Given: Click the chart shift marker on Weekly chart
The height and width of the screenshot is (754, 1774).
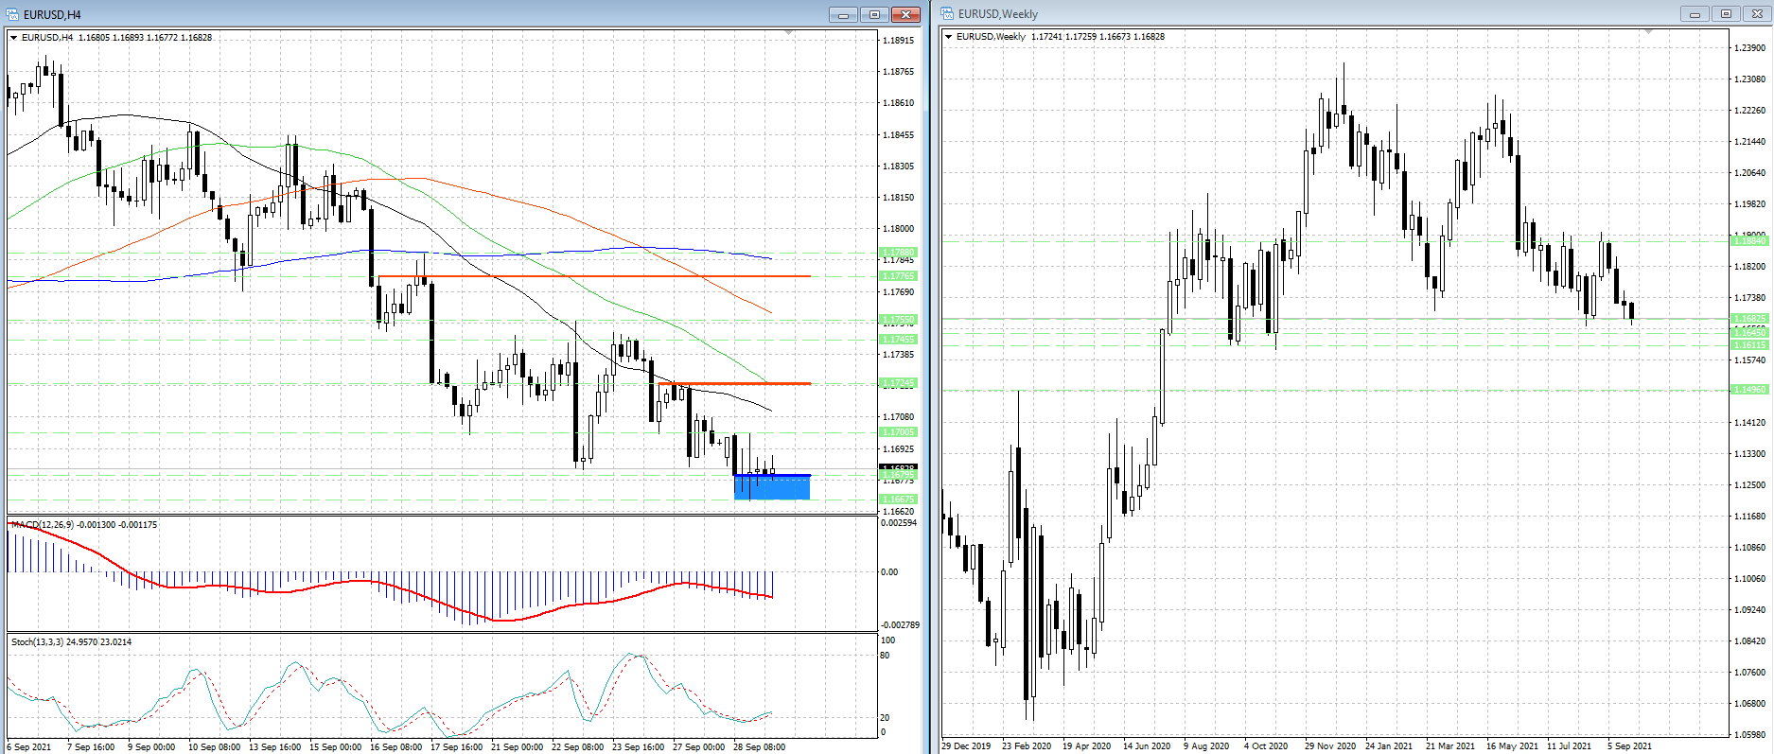Looking at the screenshot, I should [1648, 32].
